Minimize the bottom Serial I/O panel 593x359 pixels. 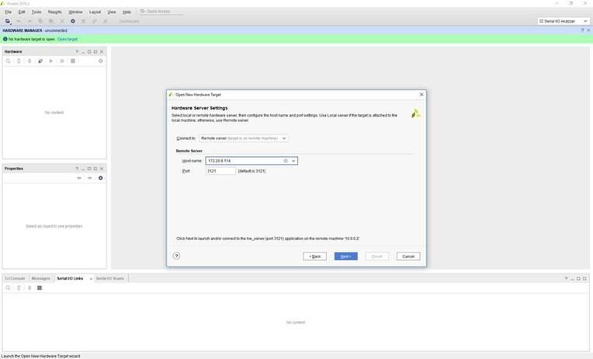pyautogui.click(x=573, y=278)
